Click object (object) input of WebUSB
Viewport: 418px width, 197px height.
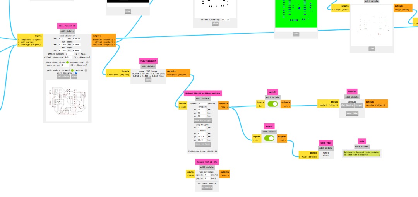tap(328, 105)
